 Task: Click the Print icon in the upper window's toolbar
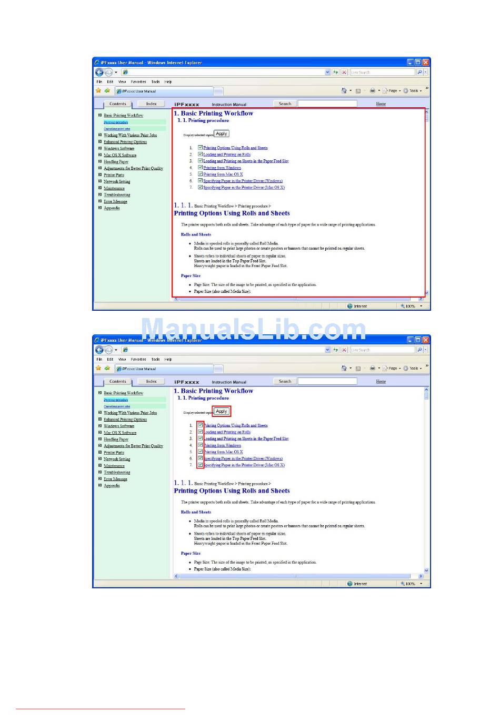372,90
